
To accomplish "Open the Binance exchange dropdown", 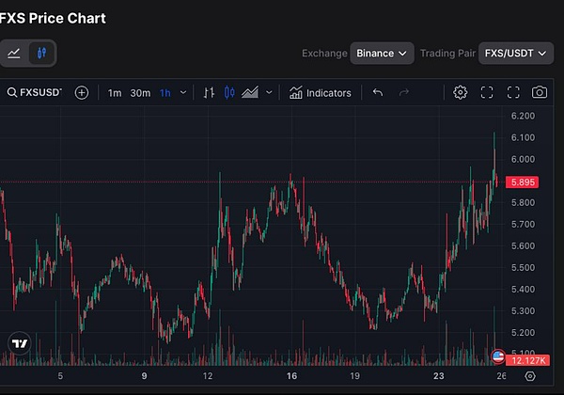I will click(x=383, y=54).
